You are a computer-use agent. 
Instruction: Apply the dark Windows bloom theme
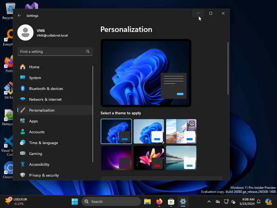pos(116,131)
